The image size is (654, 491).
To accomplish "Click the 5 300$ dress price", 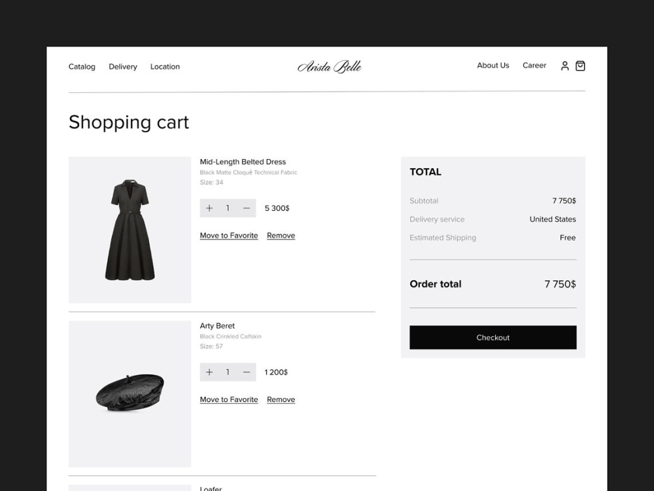I will (x=277, y=208).
